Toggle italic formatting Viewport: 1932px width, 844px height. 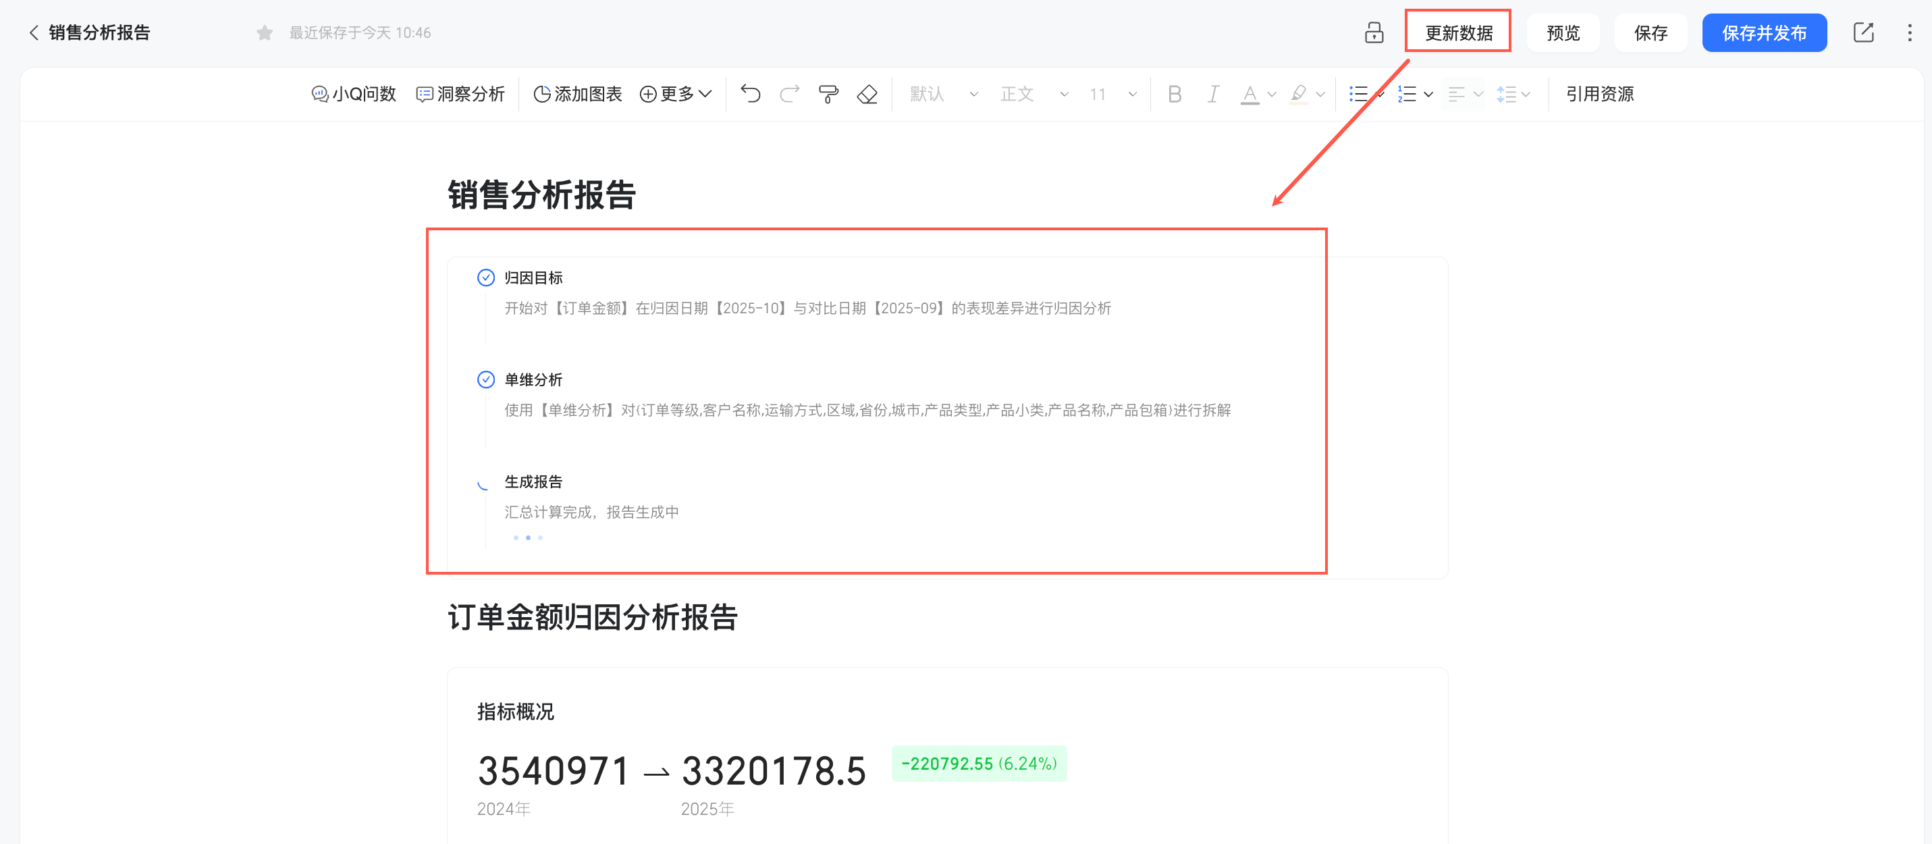pos(1213,94)
